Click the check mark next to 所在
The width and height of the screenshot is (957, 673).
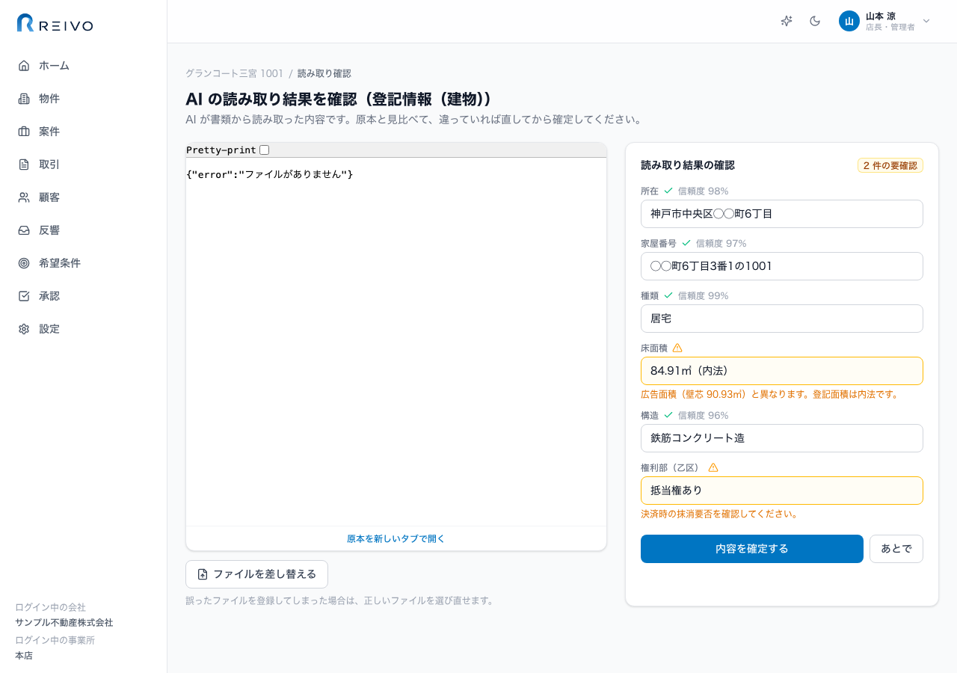pos(668,191)
